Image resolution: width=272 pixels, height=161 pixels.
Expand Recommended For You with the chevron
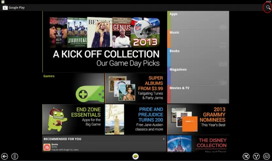tap(164, 139)
